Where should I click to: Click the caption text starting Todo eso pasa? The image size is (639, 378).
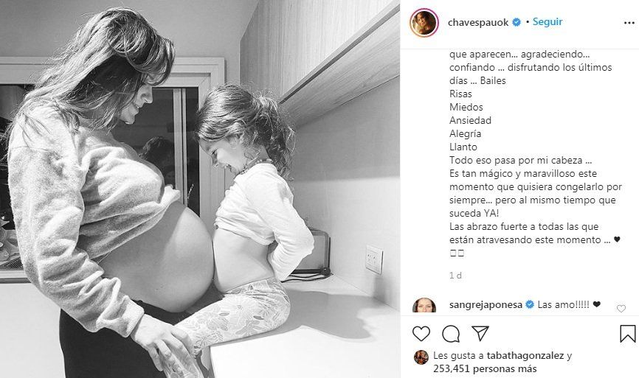coord(520,161)
